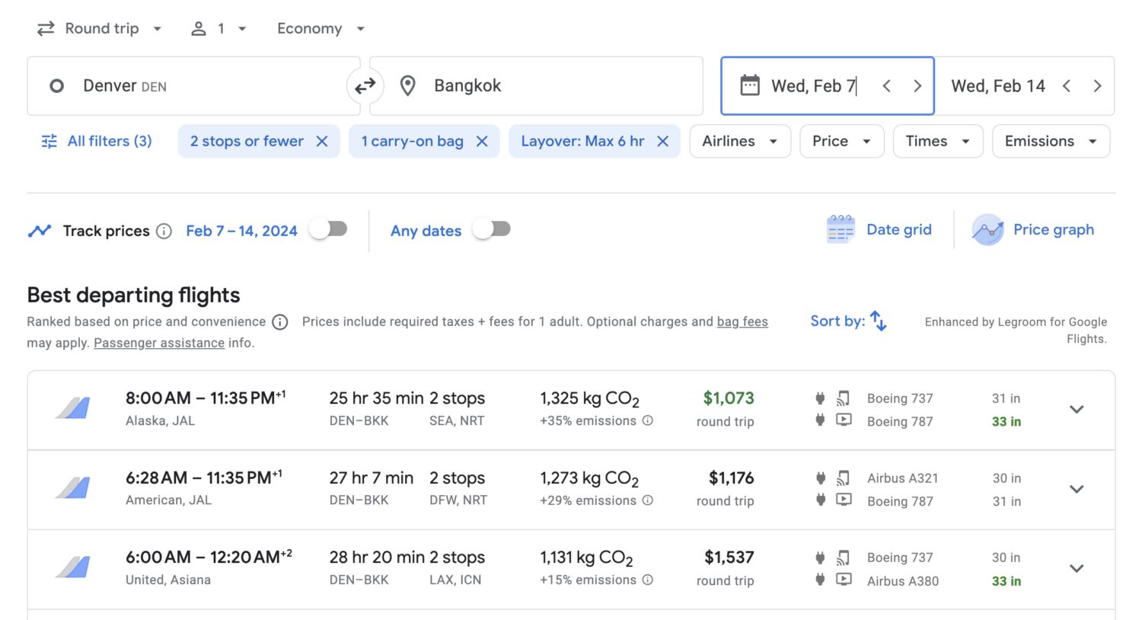Viewport: 1142px width, 620px height.
Task: Open the Price graph view
Action: click(1033, 229)
